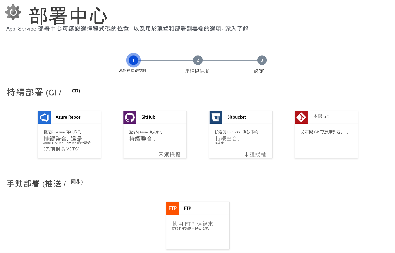Click the red Local Git icon
This screenshot has height=253, width=395.
point(301,117)
